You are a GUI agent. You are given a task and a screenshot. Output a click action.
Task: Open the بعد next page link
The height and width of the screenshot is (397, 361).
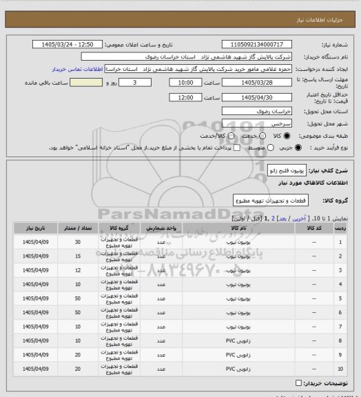[x=282, y=218]
